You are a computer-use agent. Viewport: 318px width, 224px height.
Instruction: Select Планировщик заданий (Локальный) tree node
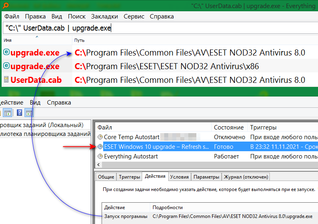(42, 125)
